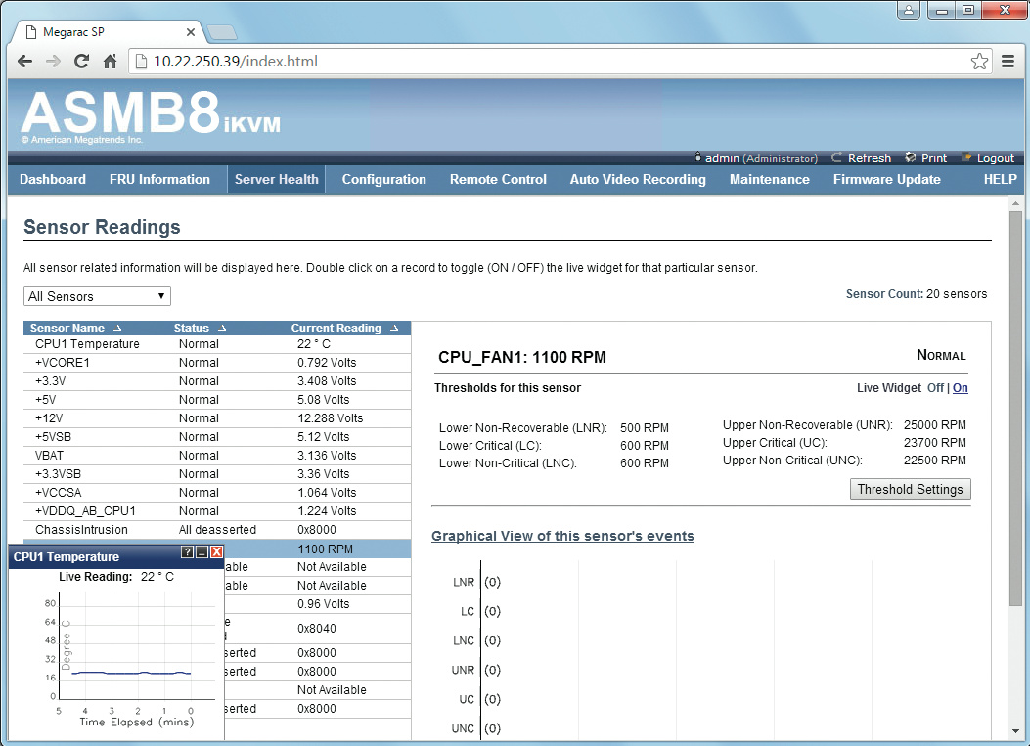Open the Server Health menu
1030x746 pixels.
pyautogui.click(x=277, y=179)
